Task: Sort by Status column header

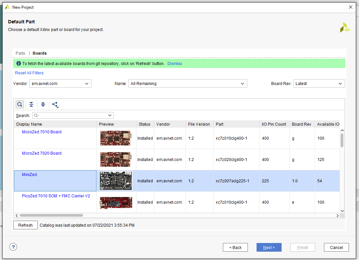Action: click(x=145, y=124)
